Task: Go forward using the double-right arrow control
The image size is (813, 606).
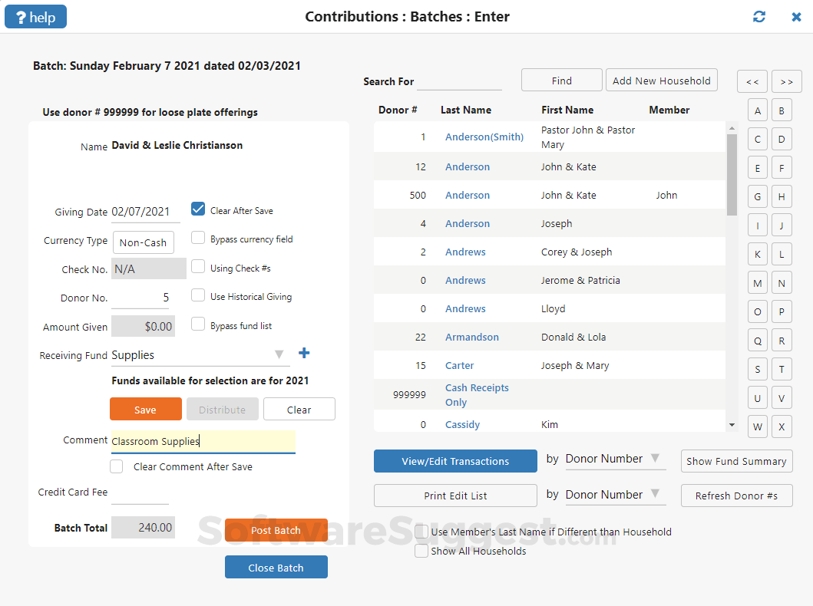Action: [x=786, y=81]
